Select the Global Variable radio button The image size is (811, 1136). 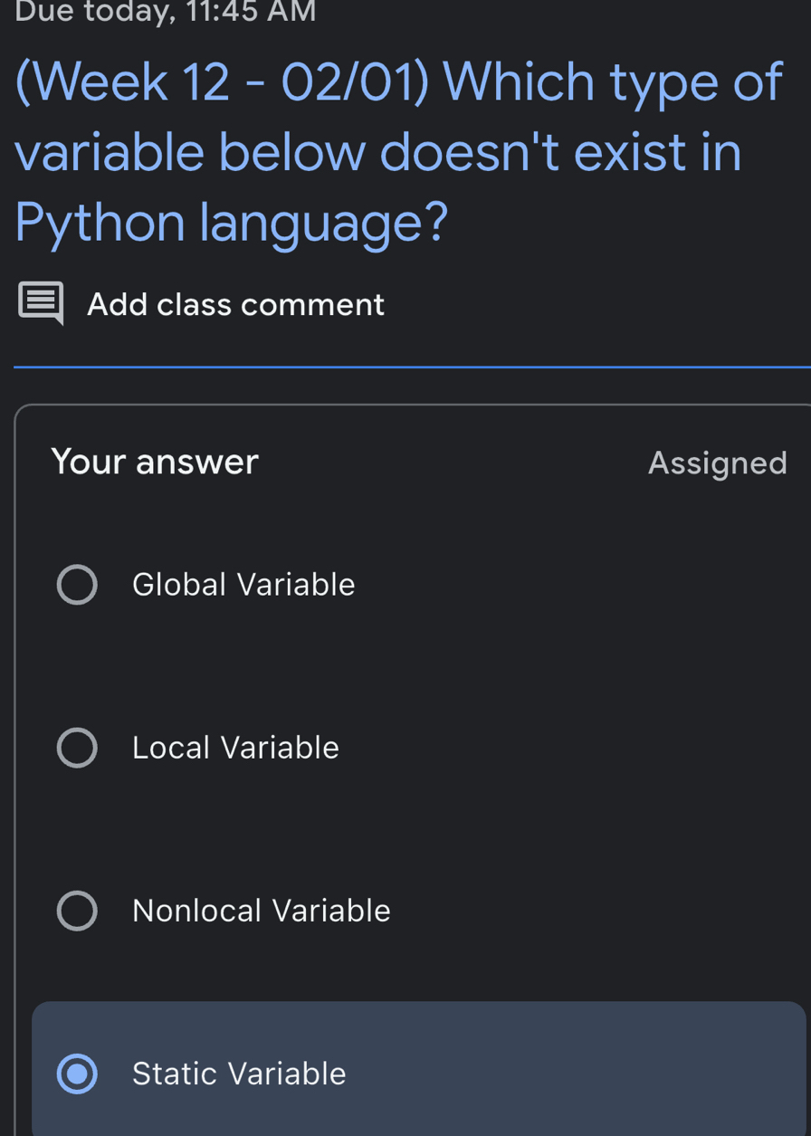[78, 584]
